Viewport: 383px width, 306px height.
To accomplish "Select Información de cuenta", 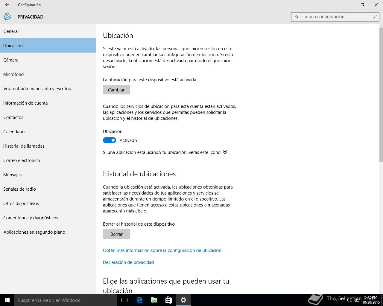I will [x=48, y=103].
